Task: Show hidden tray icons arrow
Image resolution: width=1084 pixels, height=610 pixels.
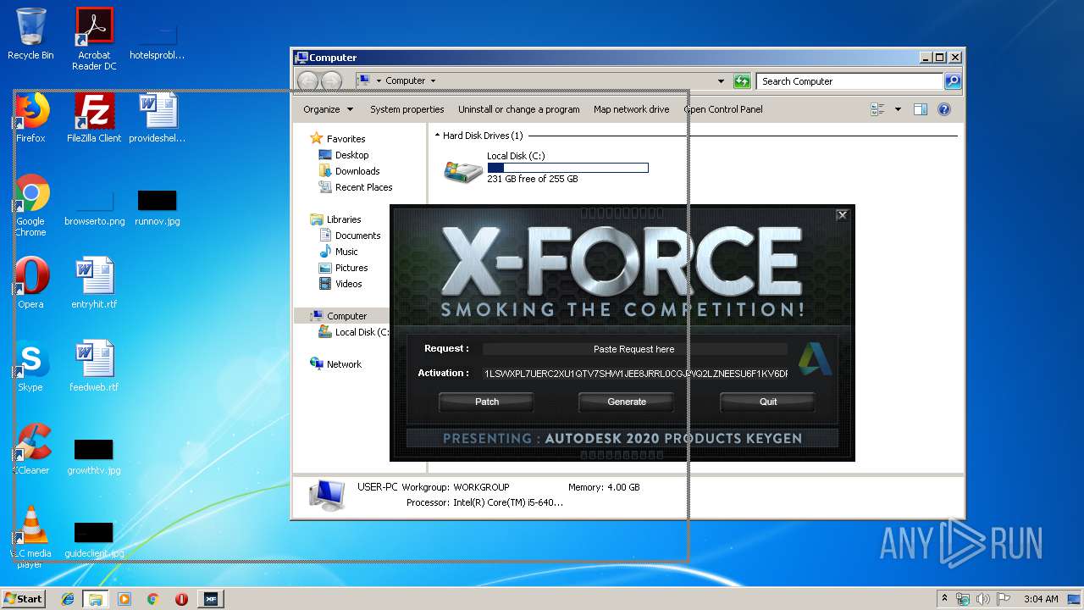Action: [x=944, y=599]
